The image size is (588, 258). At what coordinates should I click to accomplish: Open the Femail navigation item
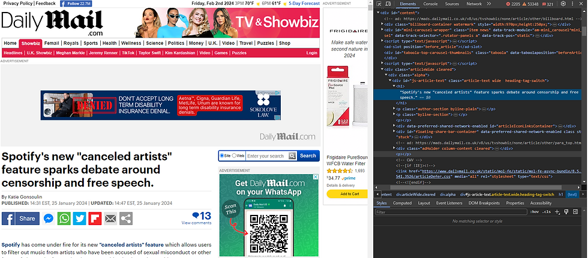52,43
